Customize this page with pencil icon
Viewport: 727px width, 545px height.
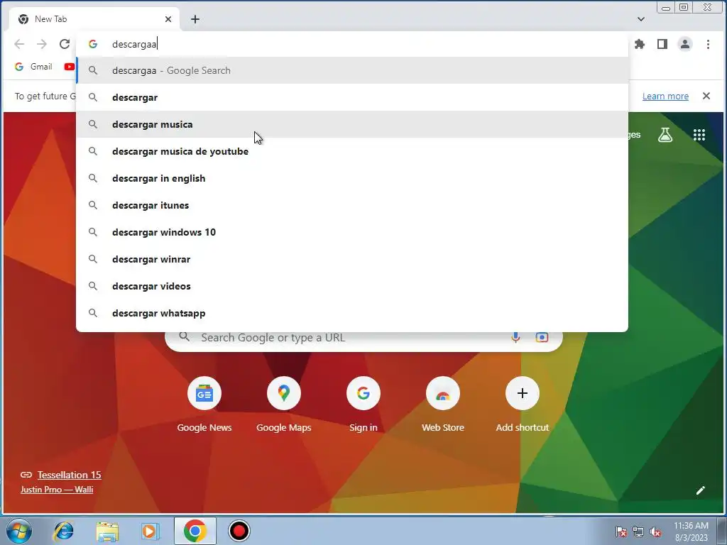click(x=701, y=490)
